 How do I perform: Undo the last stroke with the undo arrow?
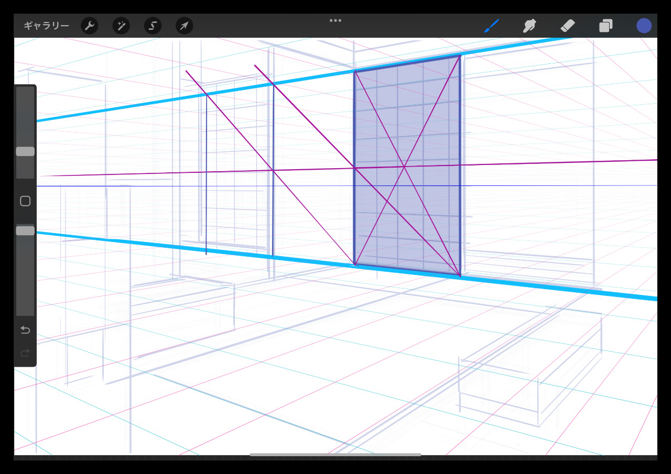[25, 330]
